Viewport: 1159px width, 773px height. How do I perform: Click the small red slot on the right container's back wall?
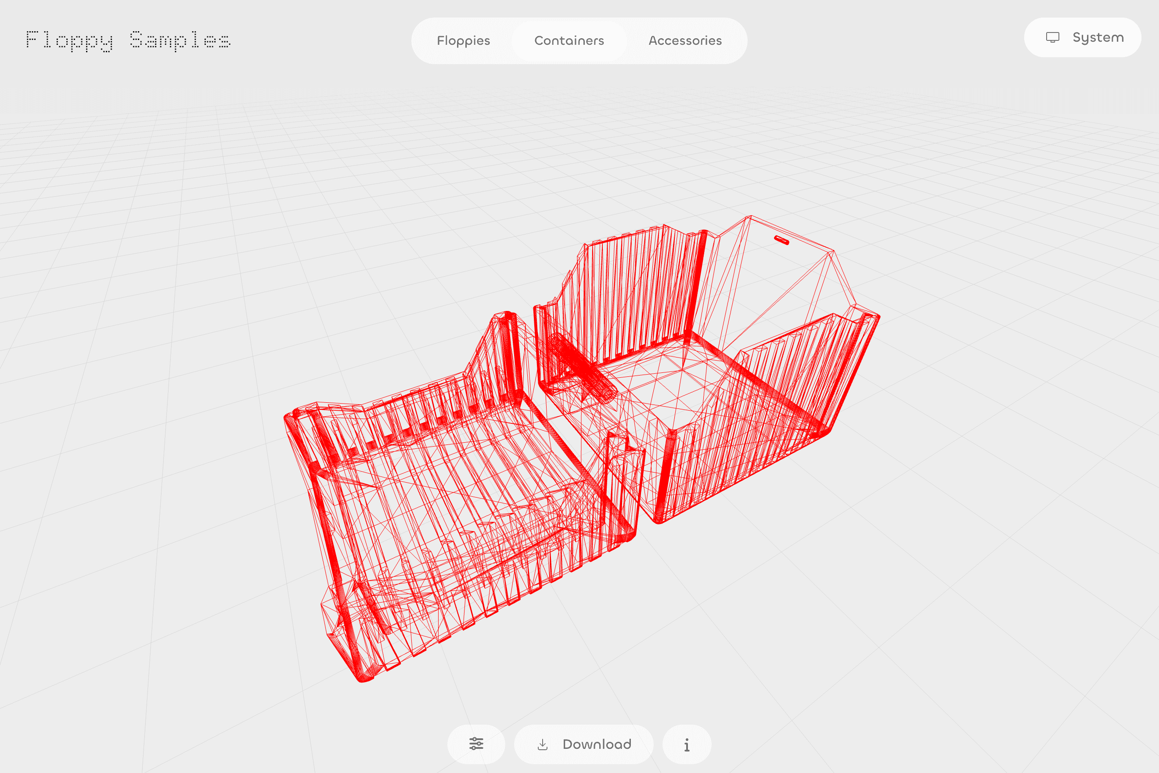pyautogui.click(x=781, y=240)
